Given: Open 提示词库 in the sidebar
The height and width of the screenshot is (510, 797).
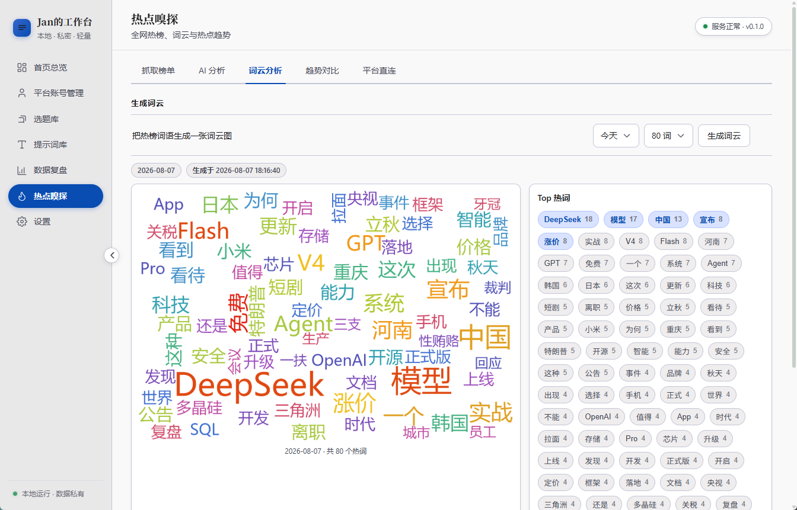Looking at the screenshot, I should pyautogui.click(x=56, y=145).
